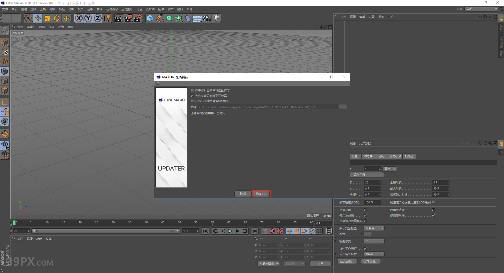Enable automatic restart after installation checkbox

click(x=192, y=90)
